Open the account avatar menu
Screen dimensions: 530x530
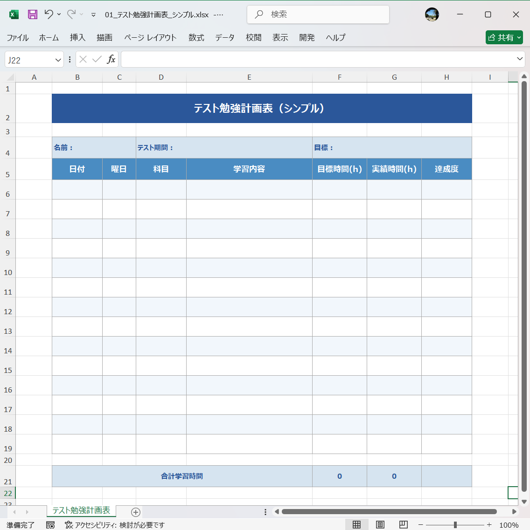pyautogui.click(x=432, y=14)
